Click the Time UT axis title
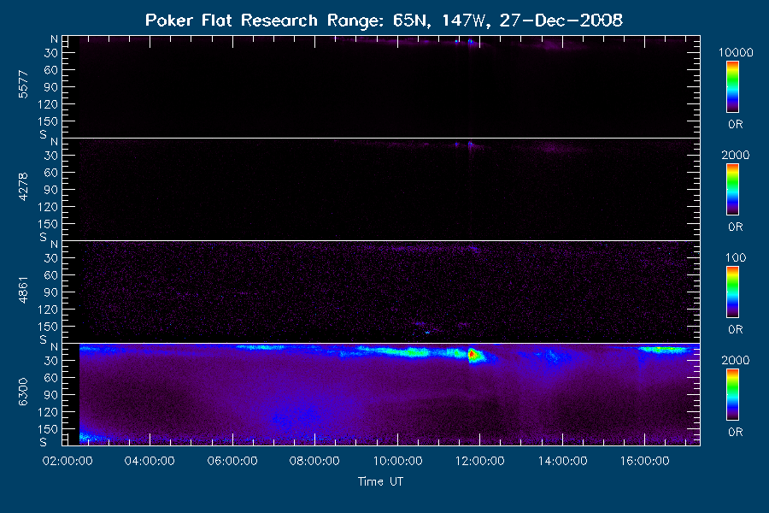This screenshot has height=513, width=769. pyautogui.click(x=380, y=481)
